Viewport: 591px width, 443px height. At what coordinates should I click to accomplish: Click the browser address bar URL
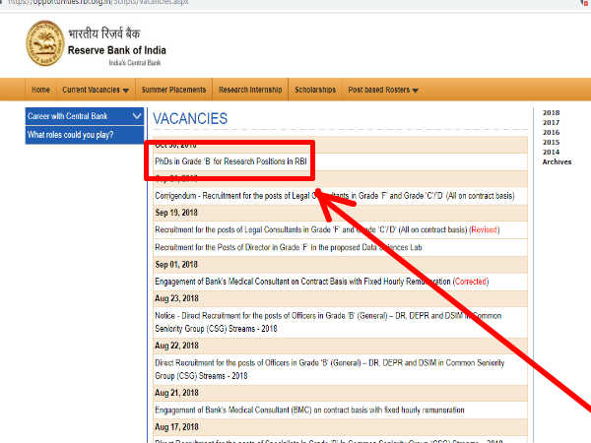[98, 2]
